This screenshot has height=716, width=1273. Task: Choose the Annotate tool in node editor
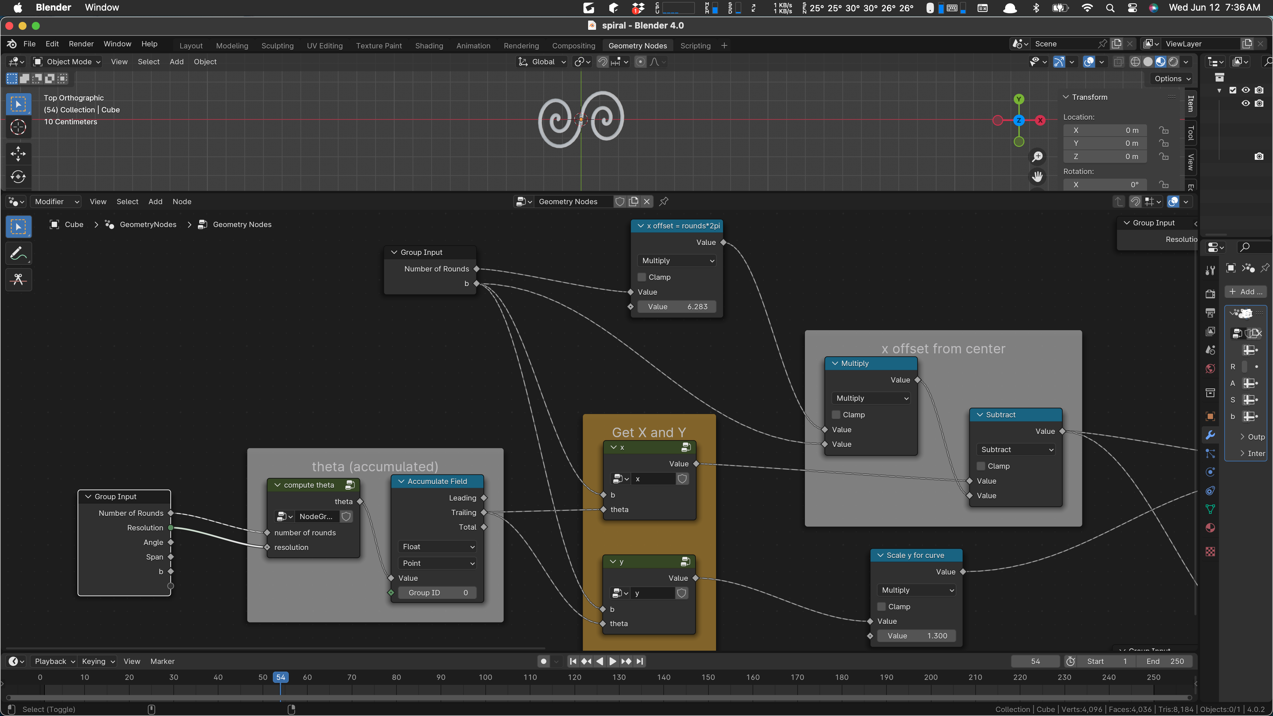pos(18,254)
